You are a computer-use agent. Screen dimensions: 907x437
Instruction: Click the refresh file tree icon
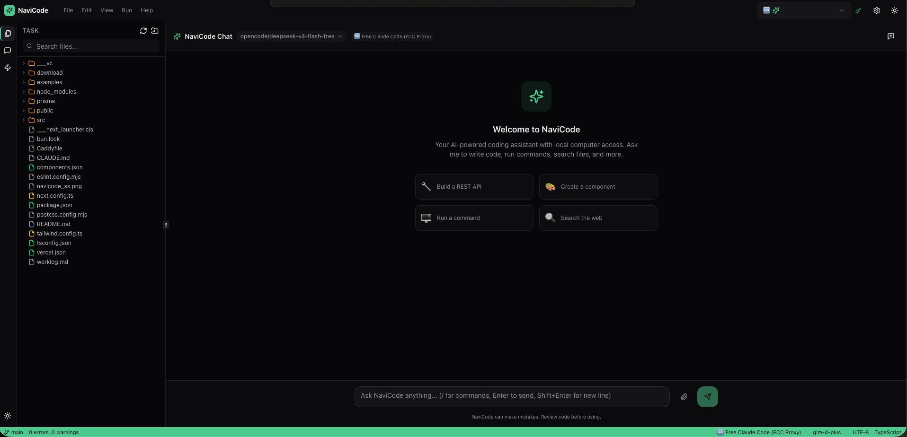pos(143,31)
